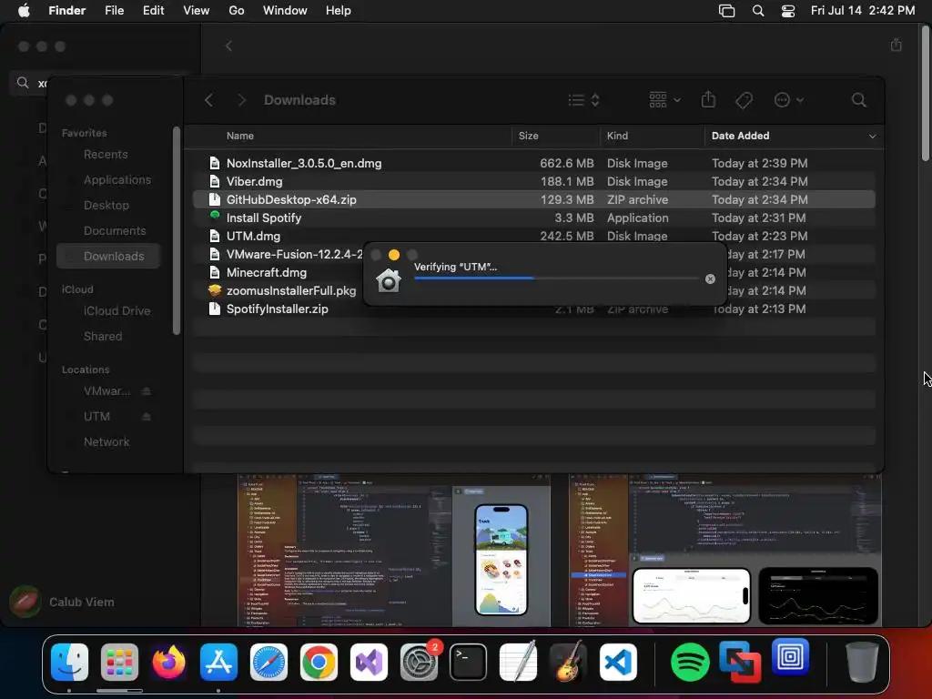Image resolution: width=932 pixels, height=699 pixels.
Task: Select Recents in the sidebar
Action: (107, 155)
